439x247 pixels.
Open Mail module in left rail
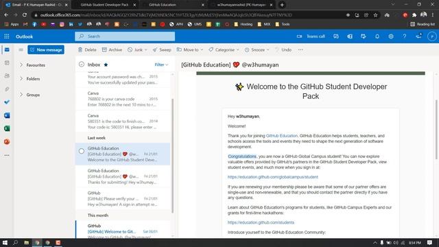[7, 50]
